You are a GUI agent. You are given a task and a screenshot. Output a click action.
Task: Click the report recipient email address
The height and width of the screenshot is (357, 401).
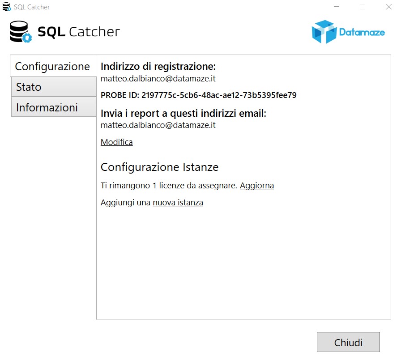[x=158, y=125]
